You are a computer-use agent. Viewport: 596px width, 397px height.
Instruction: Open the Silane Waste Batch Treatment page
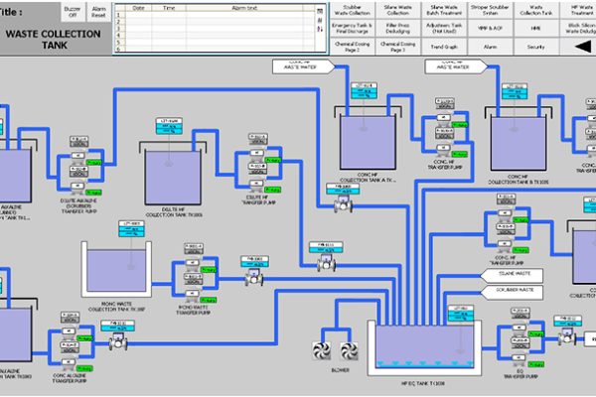pyautogui.click(x=444, y=10)
